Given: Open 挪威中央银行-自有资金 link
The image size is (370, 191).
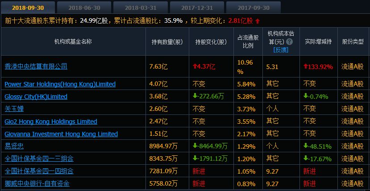Looking at the screenshot, I should click(x=37, y=183).
